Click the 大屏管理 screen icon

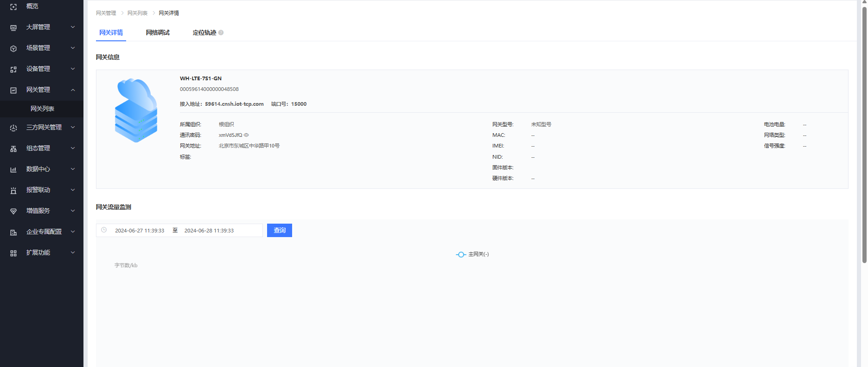click(x=13, y=28)
